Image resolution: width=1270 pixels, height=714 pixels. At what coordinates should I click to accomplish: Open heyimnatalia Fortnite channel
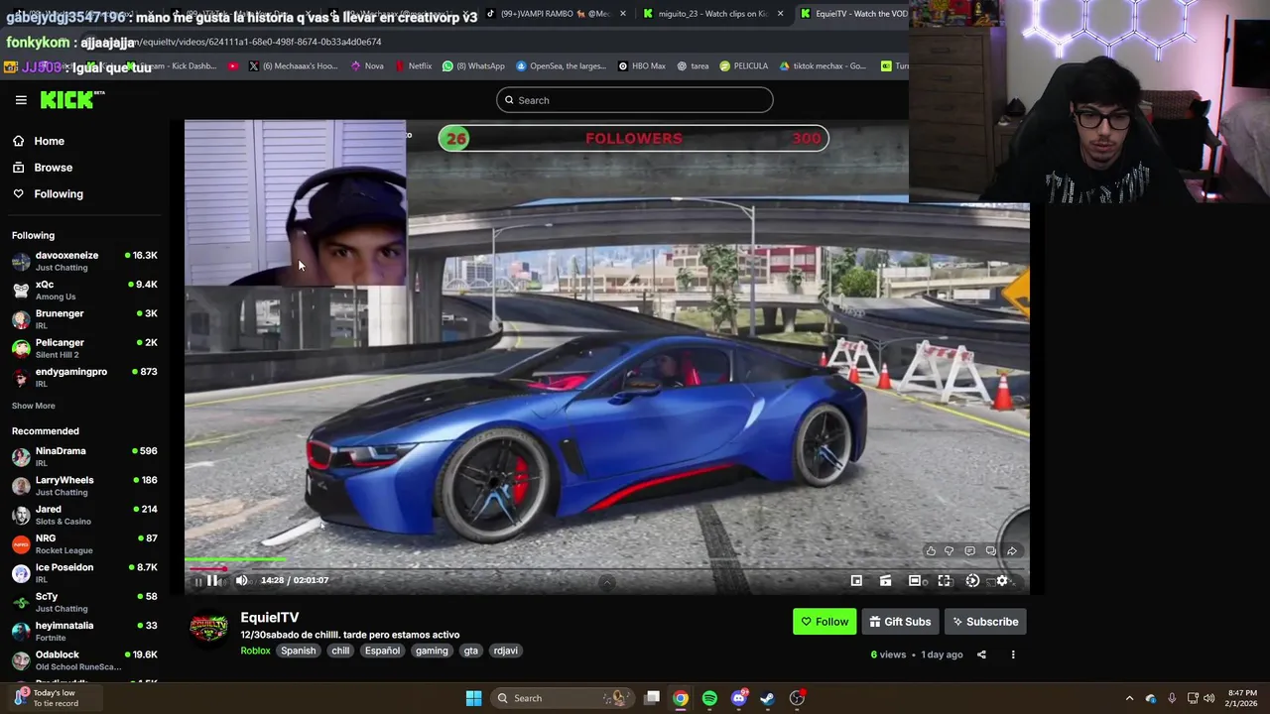click(84, 631)
